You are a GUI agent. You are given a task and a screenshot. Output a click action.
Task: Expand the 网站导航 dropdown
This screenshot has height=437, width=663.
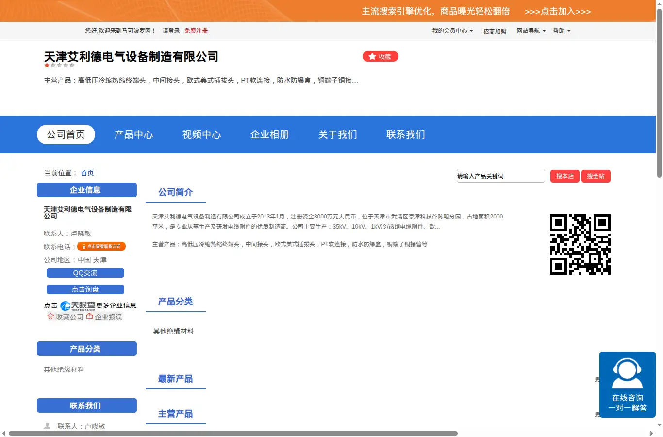531,31
